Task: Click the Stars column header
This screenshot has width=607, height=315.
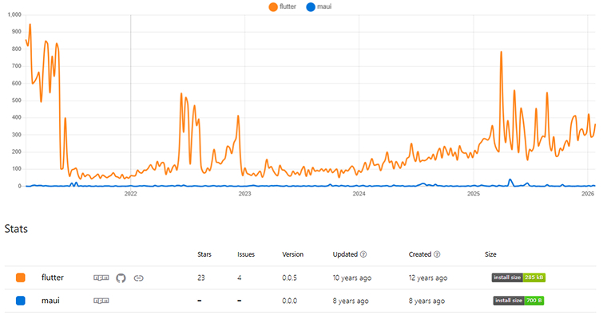Action: click(x=204, y=254)
